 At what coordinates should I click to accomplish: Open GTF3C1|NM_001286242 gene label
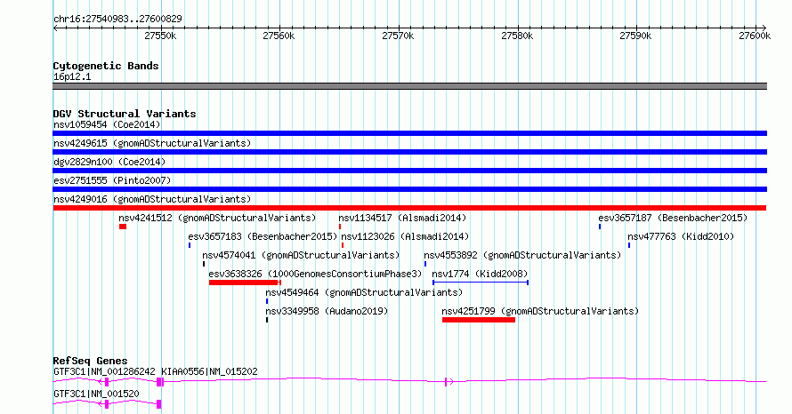click(104, 371)
